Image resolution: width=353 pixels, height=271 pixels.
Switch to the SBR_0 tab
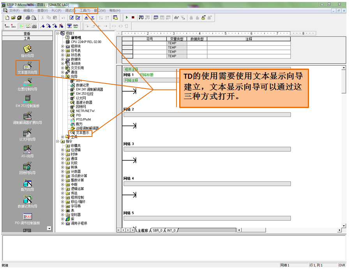click(x=157, y=230)
